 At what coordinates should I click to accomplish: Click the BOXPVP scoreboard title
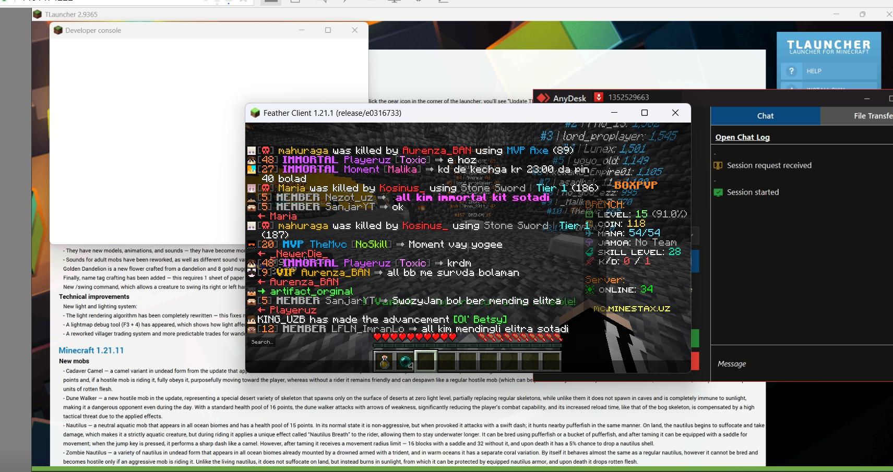tap(636, 185)
